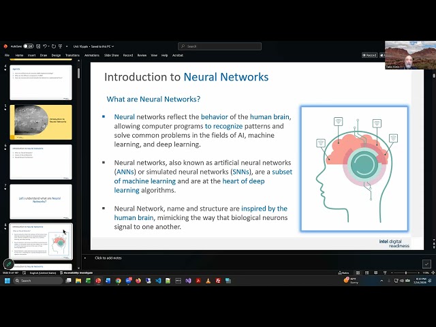
Task: Open the Windows Start menu
Action: 7,281
